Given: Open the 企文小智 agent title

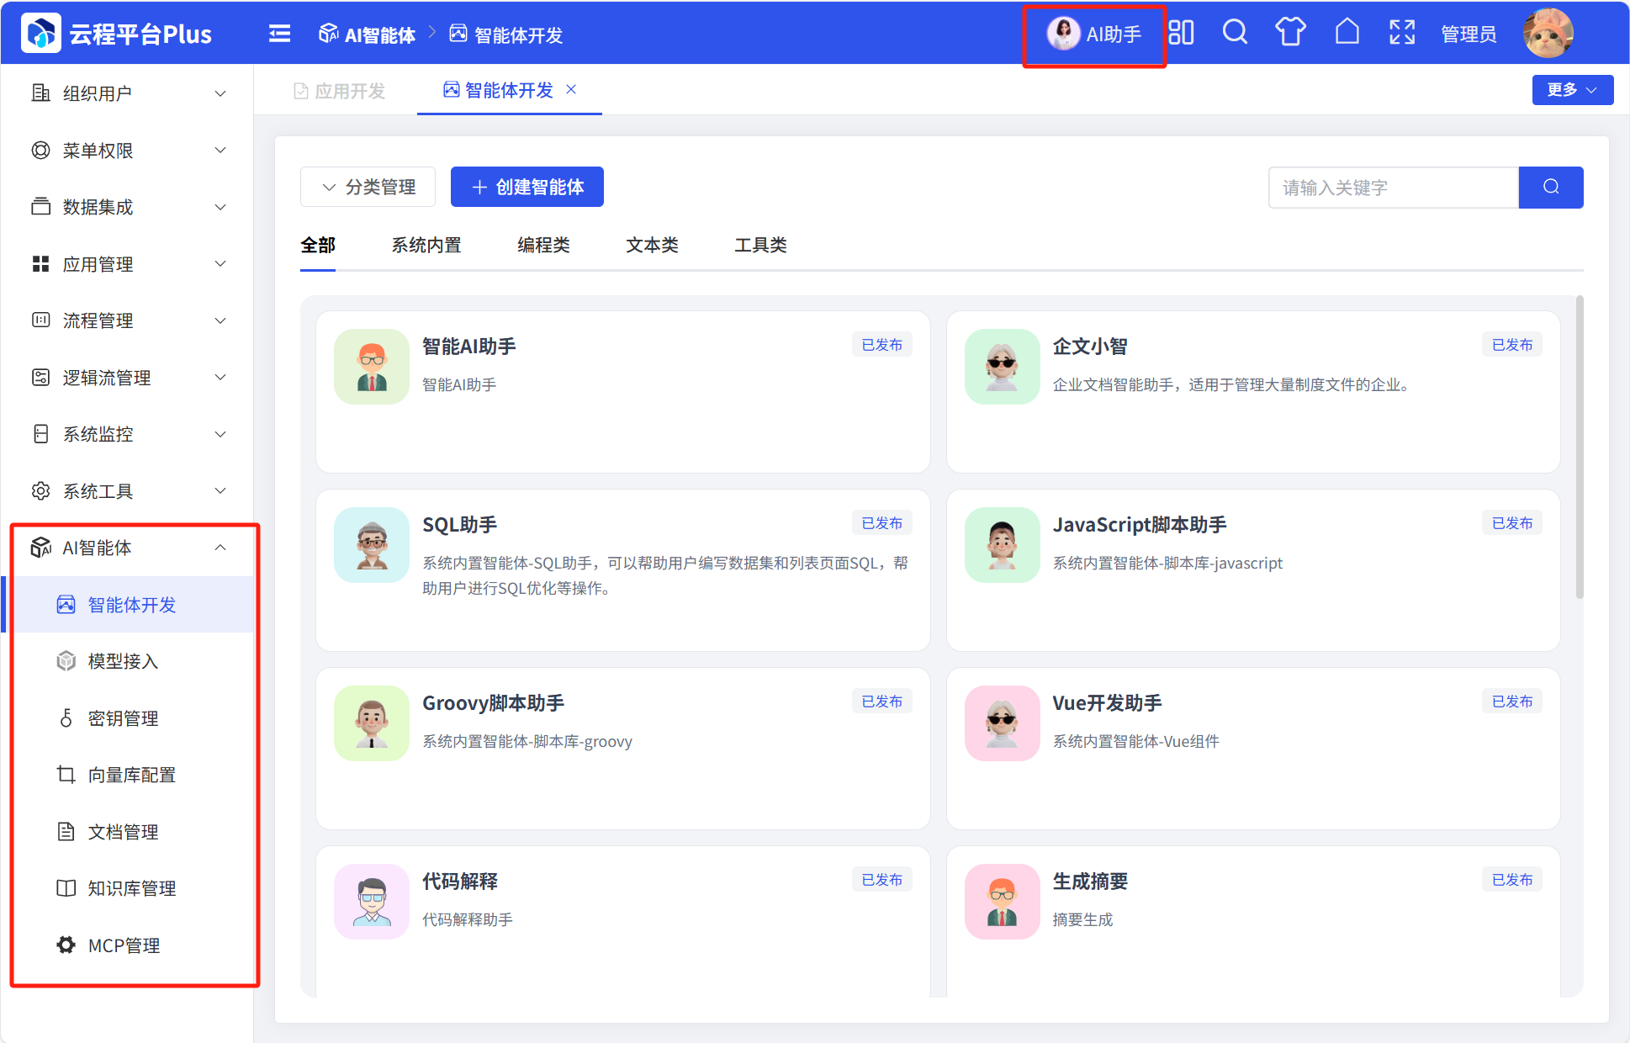Looking at the screenshot, I should [1090, 347].
